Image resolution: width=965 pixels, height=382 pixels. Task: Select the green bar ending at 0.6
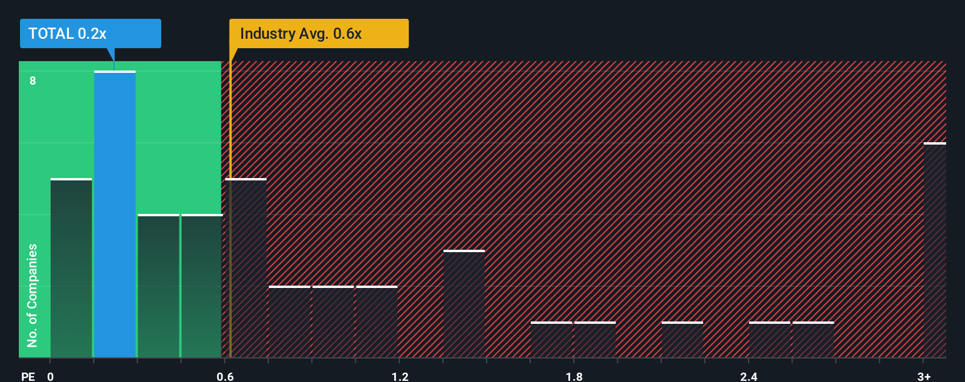(202, 286)
